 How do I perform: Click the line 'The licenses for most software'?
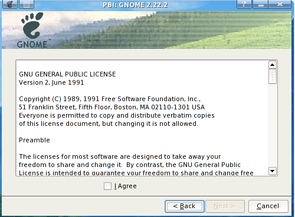coord(120,156)
